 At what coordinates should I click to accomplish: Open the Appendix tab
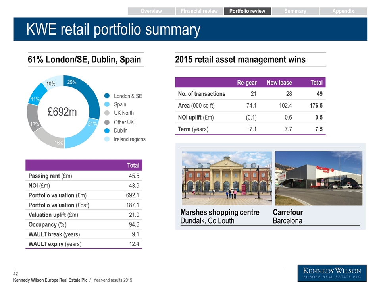343,11
